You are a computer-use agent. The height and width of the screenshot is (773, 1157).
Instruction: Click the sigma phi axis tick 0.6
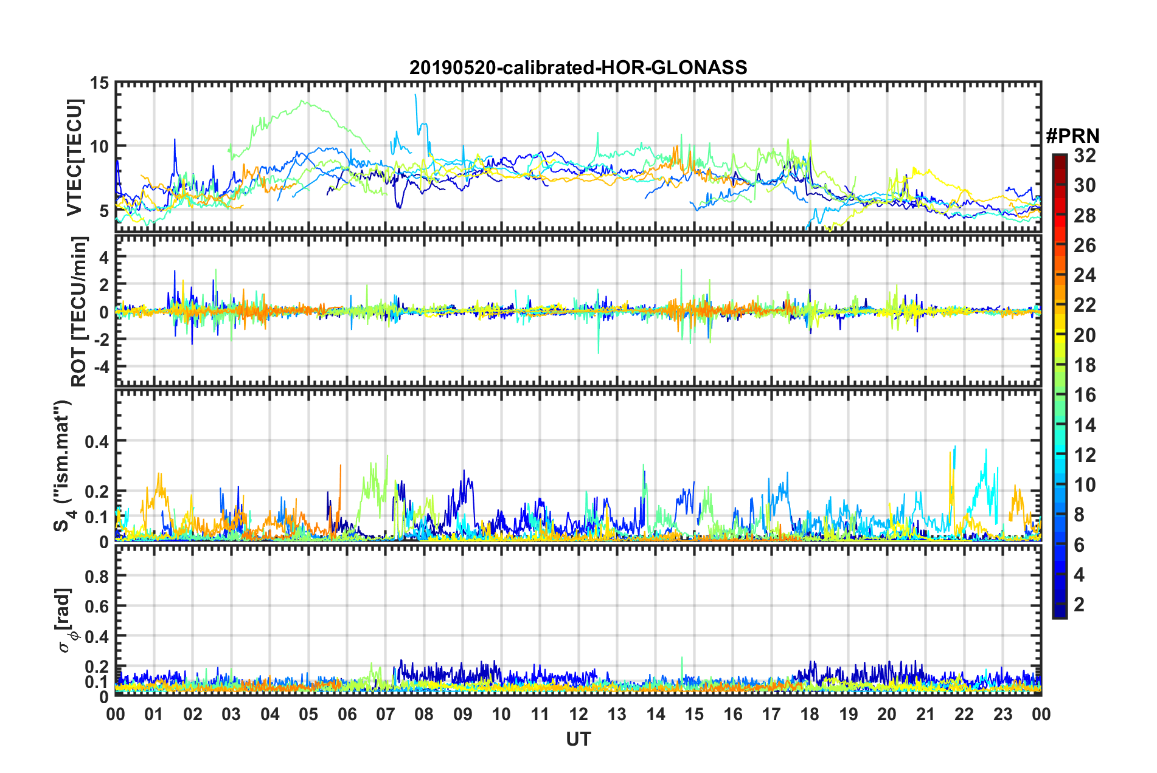tap(97, 606)
